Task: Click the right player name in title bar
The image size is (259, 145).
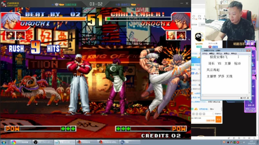Action: tap(123, 5)
